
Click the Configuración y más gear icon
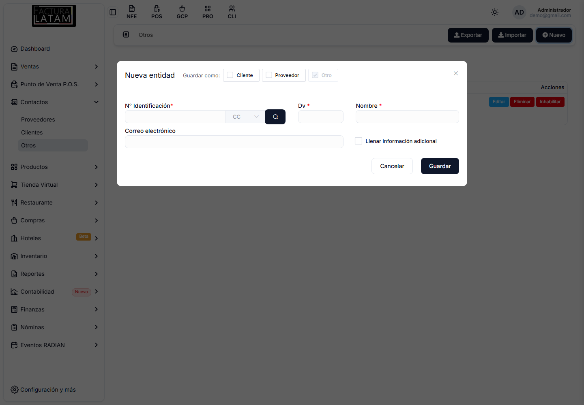(15, 390)
